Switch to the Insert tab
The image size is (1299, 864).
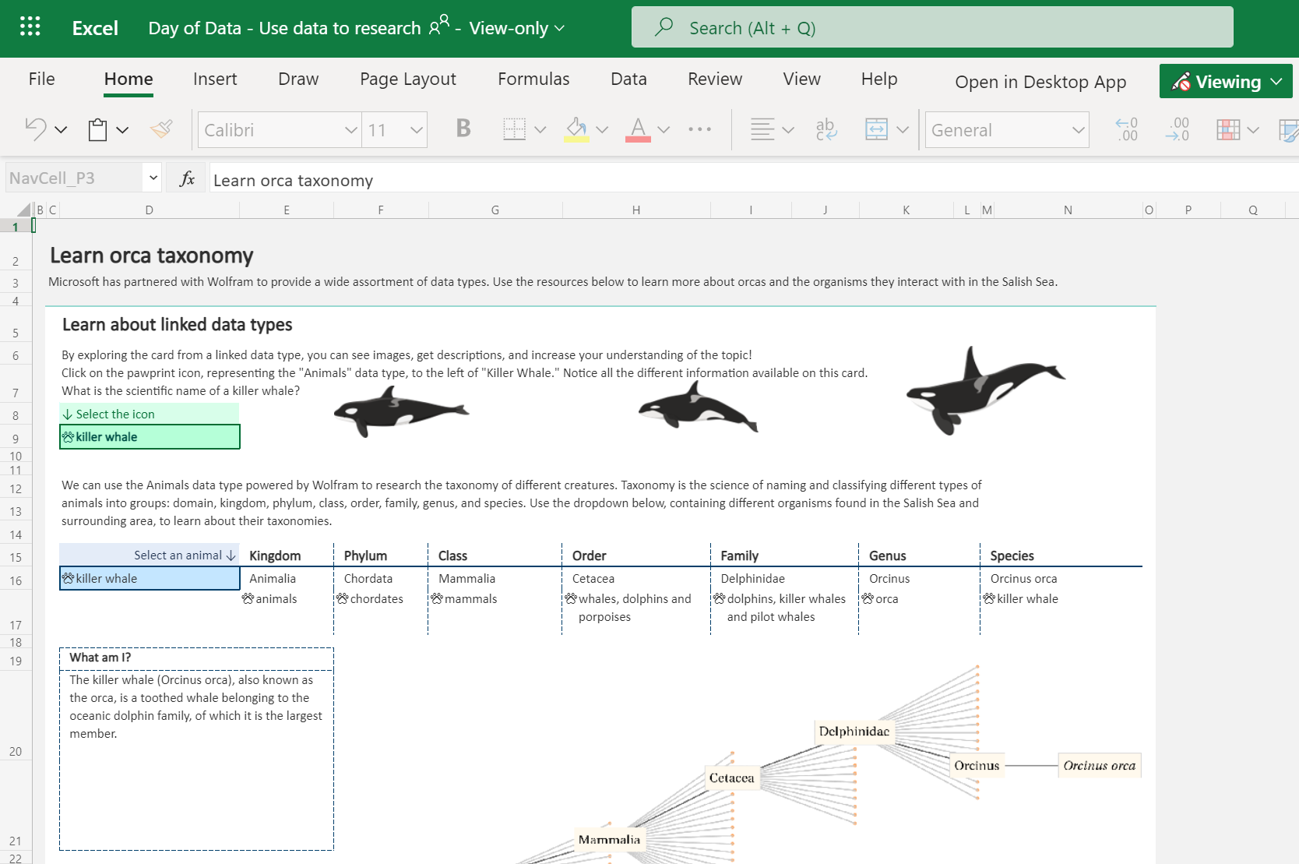click(x=215, y=79)
